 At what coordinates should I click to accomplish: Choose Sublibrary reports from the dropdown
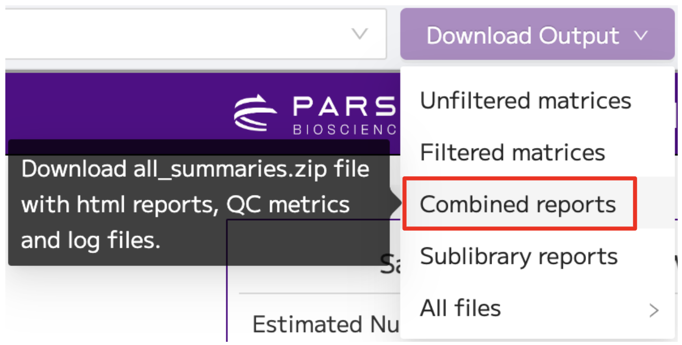[519, 256]
